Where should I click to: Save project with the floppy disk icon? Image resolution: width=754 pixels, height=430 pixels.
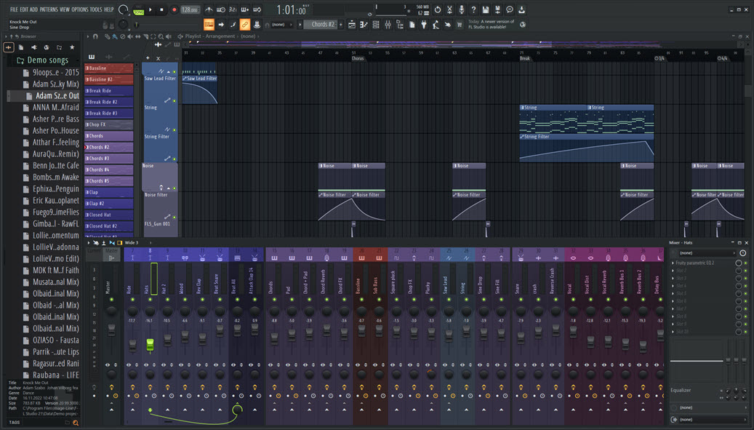[x=485, y=9]
